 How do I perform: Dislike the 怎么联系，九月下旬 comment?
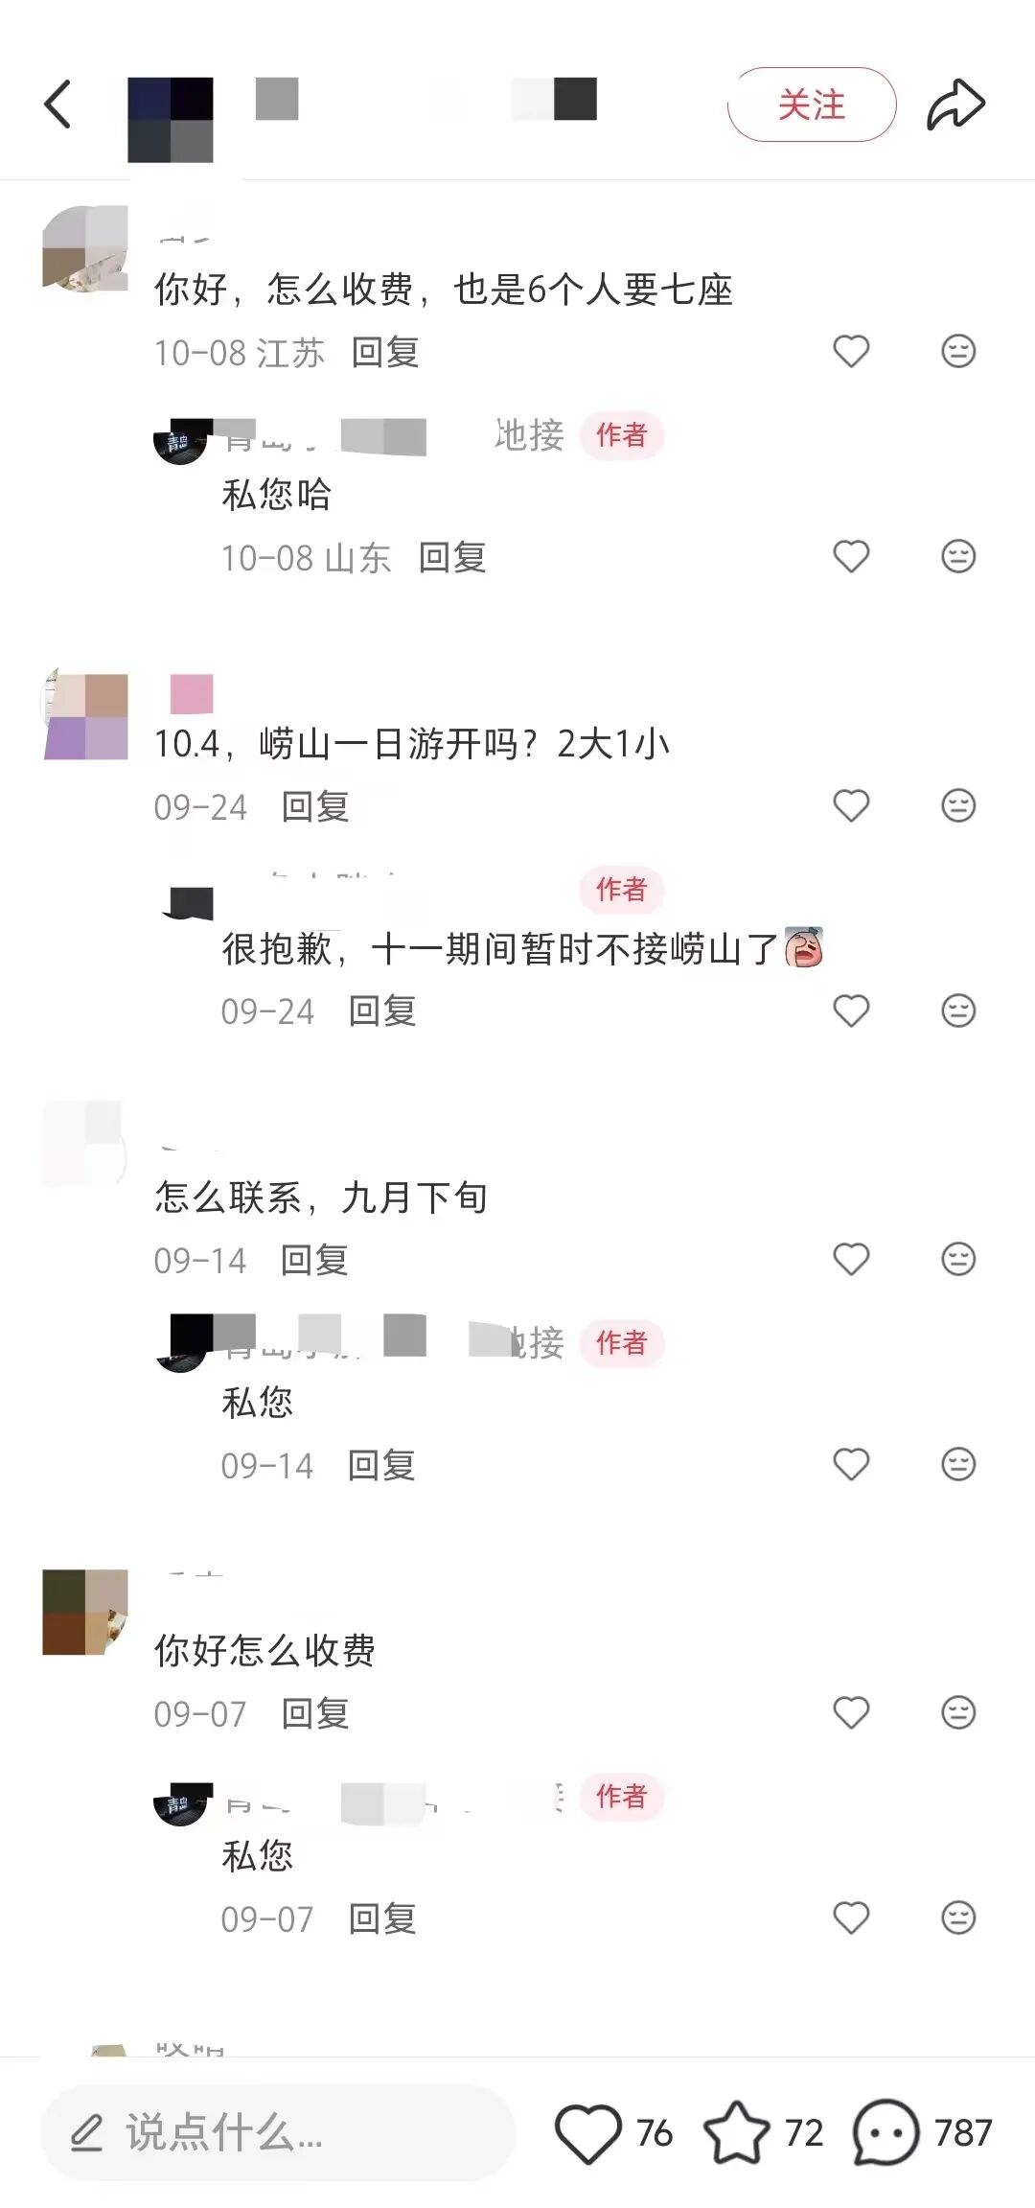click(x=958, y=1259)
